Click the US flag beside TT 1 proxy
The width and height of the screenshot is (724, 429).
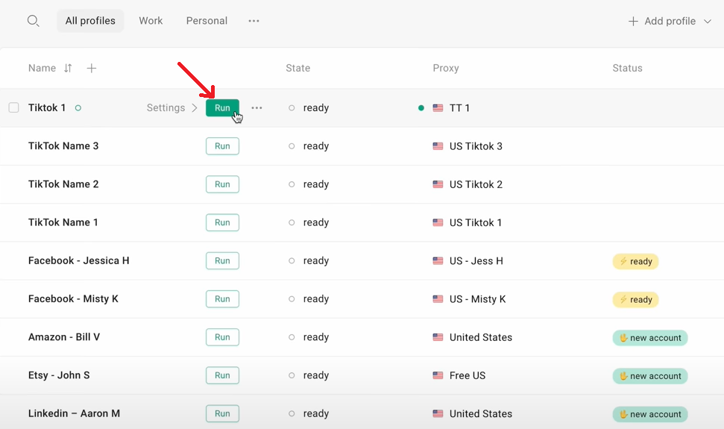point(438,108)
